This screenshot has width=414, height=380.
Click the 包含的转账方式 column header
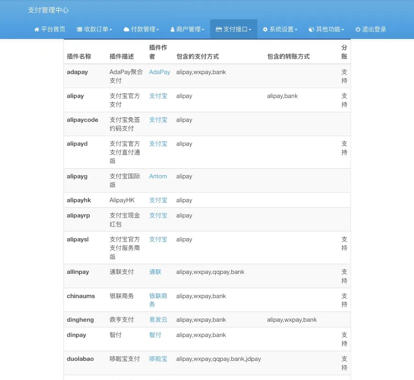click(x=289, y=56)
